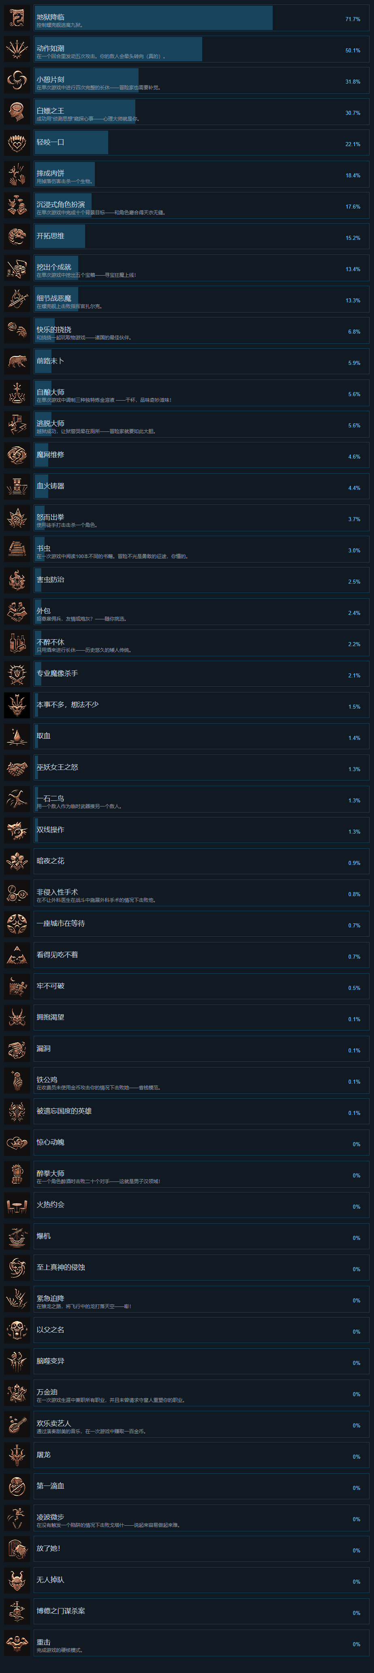Image resolution: width=374 pixels, height=1673 pixels.
Task: Open the 火热约会 dinner table icon
Action: (x=17, y=1205)
